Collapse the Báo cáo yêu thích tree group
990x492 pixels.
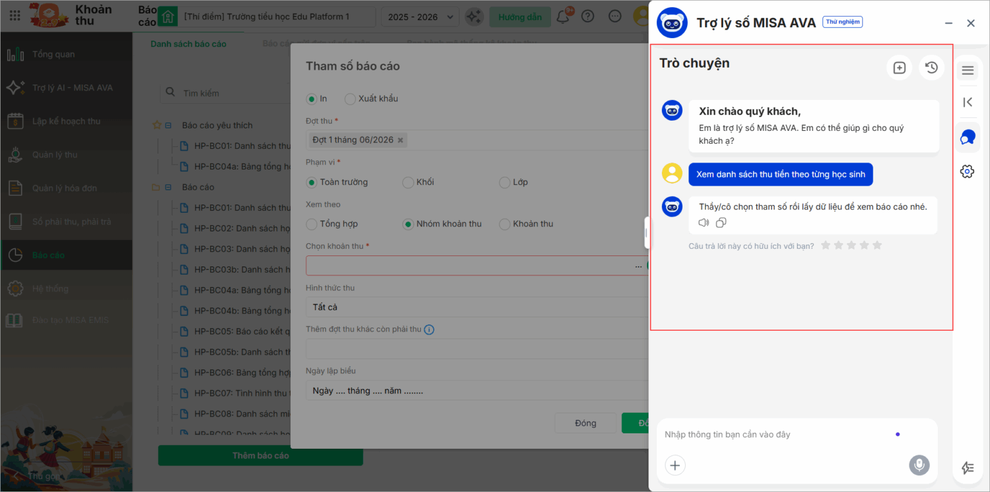(168, 126)
